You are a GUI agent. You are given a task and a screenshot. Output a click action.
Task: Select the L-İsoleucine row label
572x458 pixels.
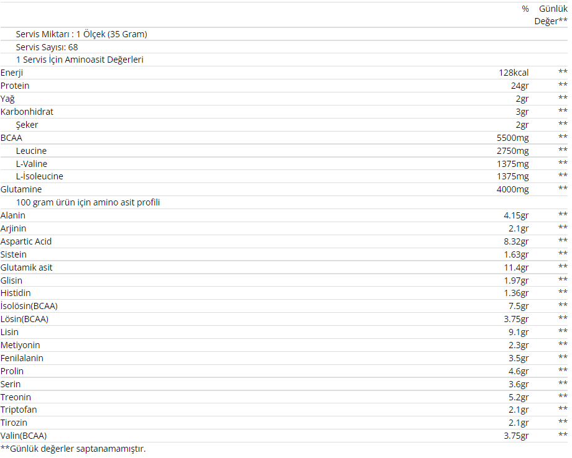pos(40,176)
